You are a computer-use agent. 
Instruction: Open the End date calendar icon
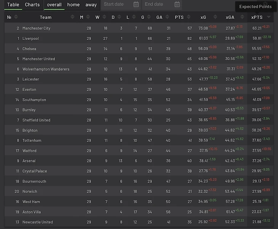click(x=177, y=5)
